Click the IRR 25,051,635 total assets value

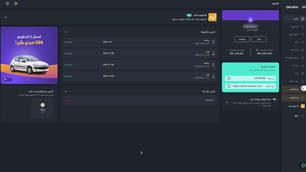pos(264,53)
